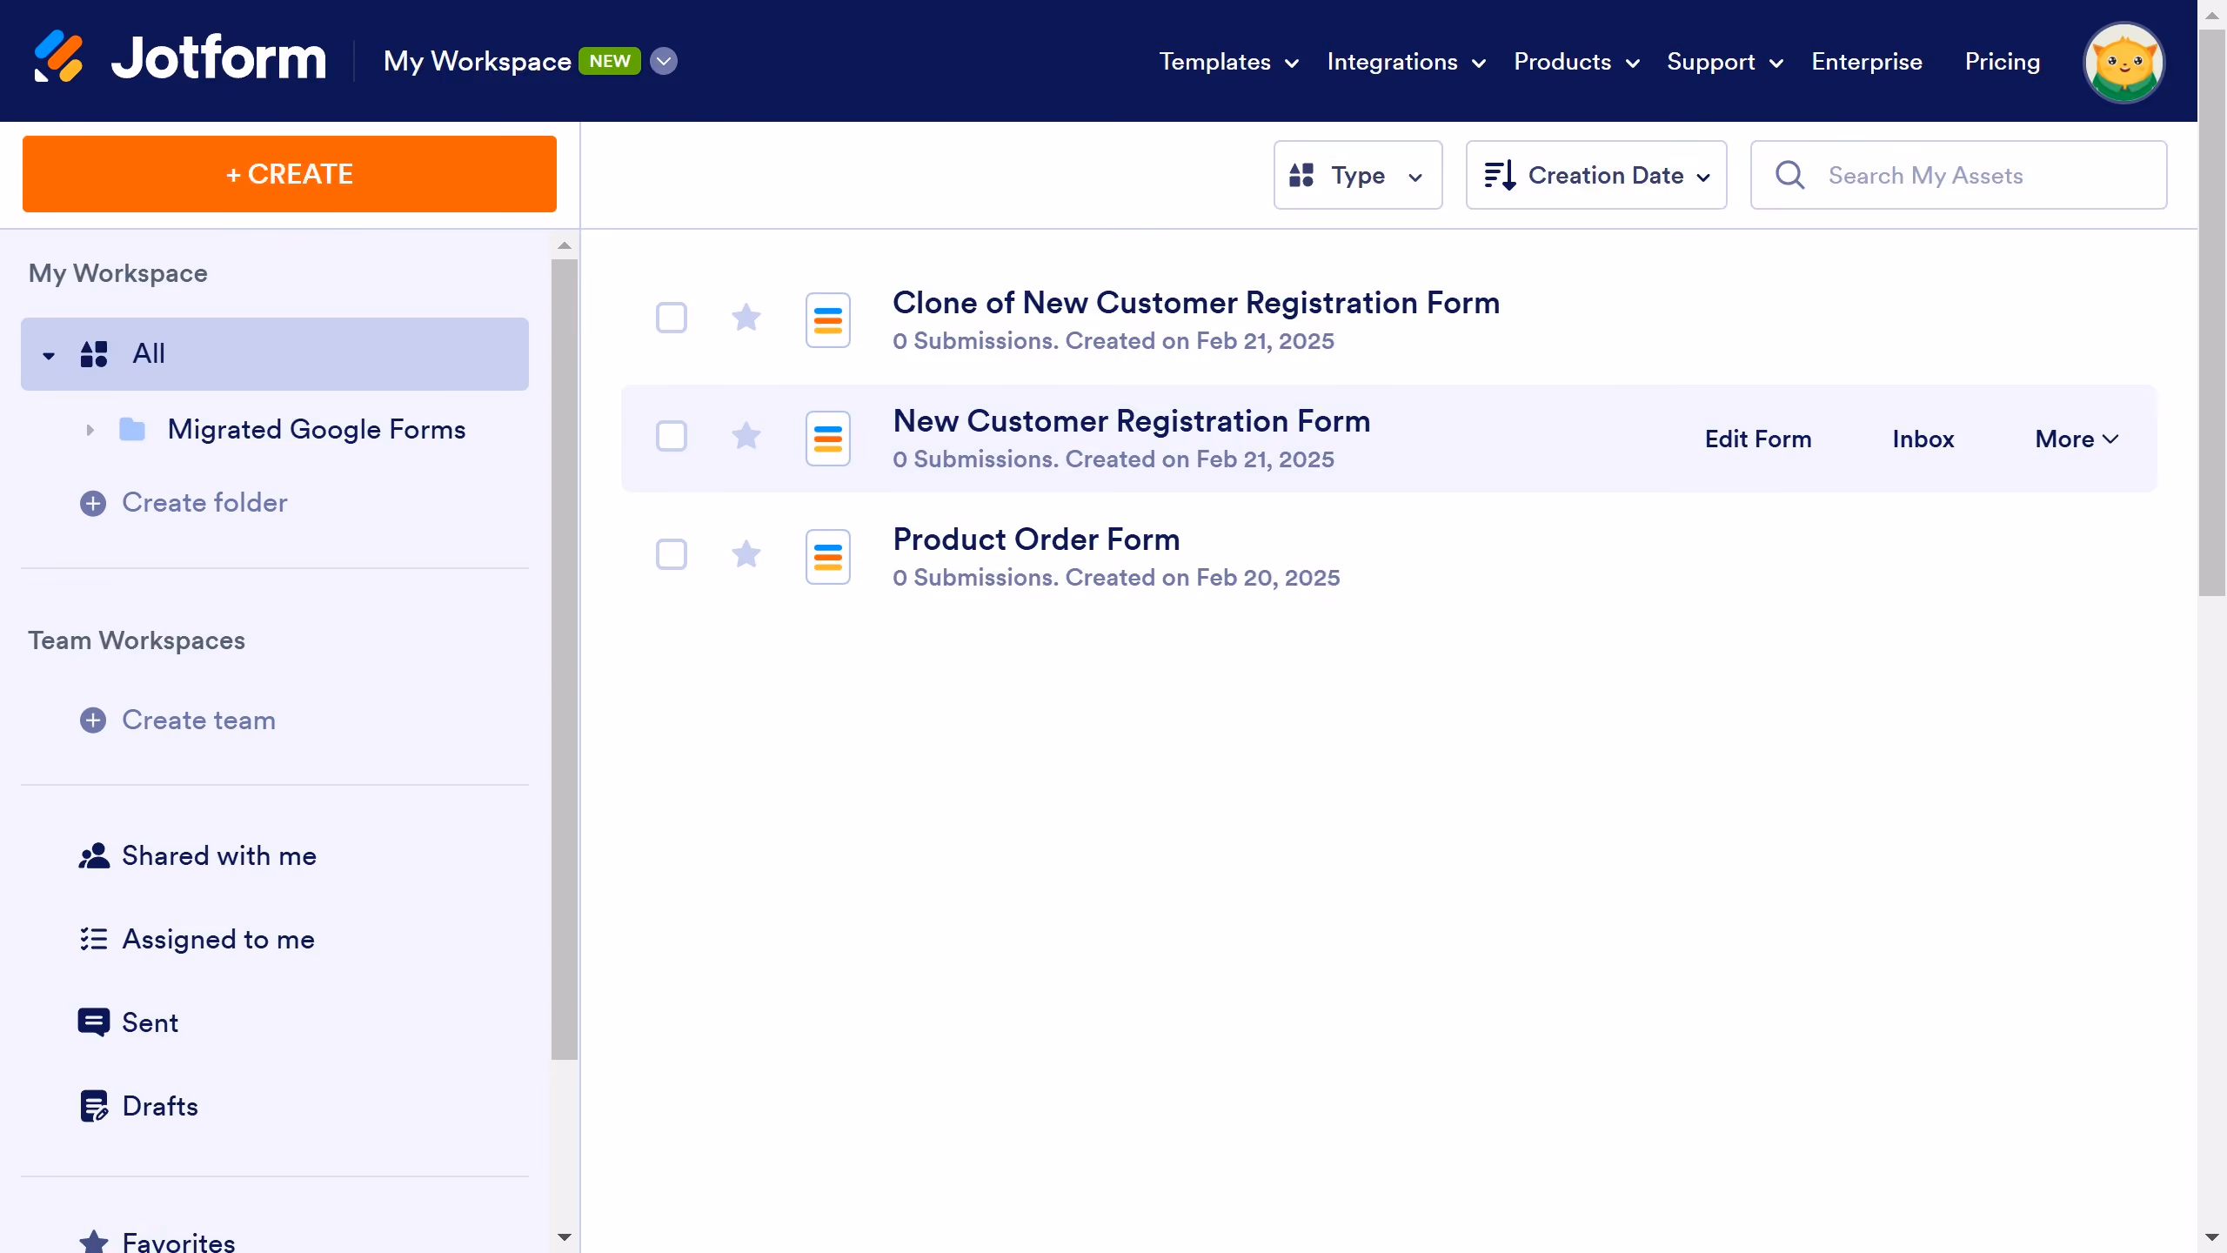
Task: Star the Product Order Form
Action: pos(746,553)
